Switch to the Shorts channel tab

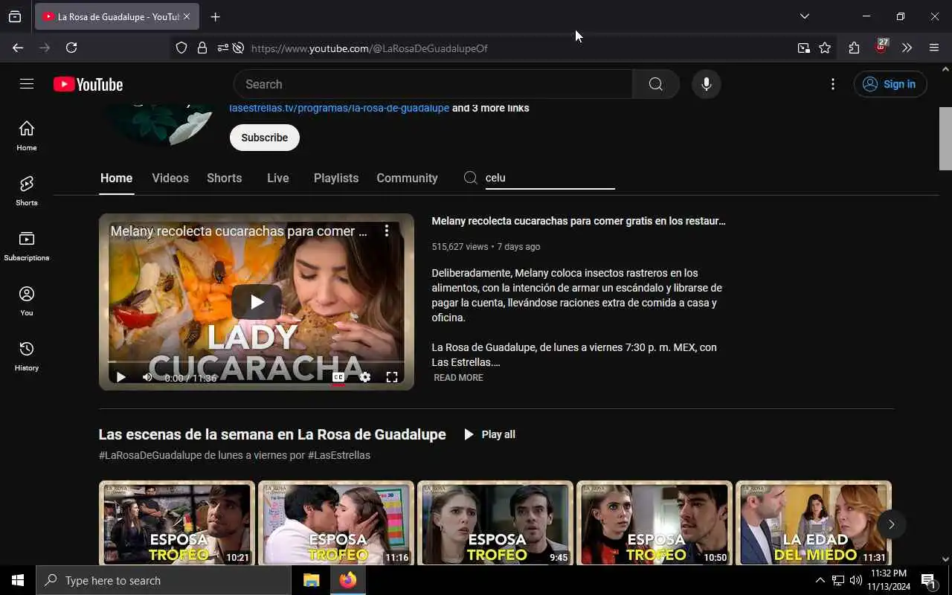pos(224,178)
